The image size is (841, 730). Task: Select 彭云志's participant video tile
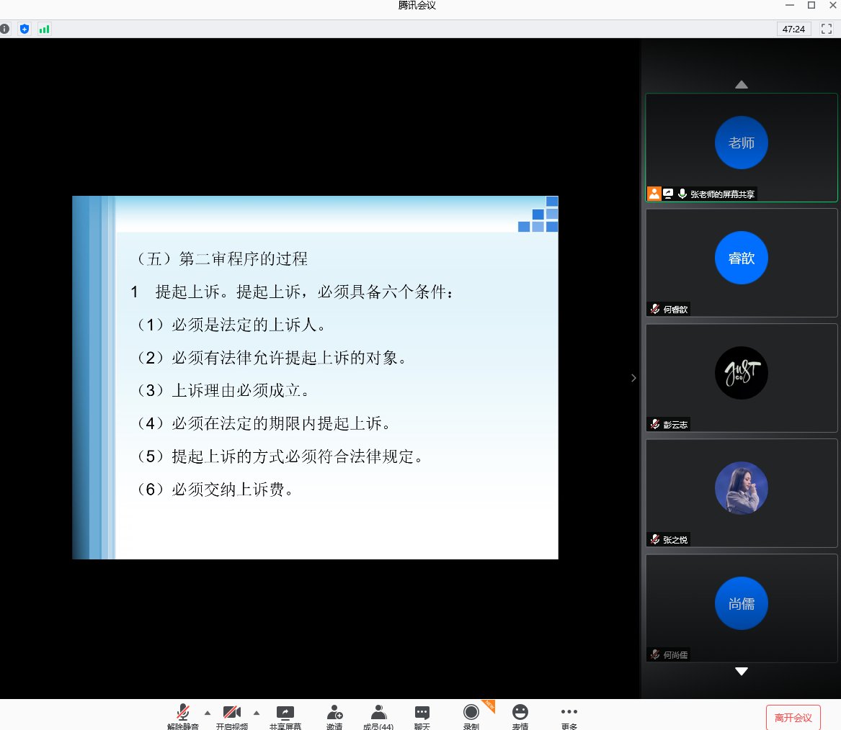pyautogui.click(x=742, y=378)
